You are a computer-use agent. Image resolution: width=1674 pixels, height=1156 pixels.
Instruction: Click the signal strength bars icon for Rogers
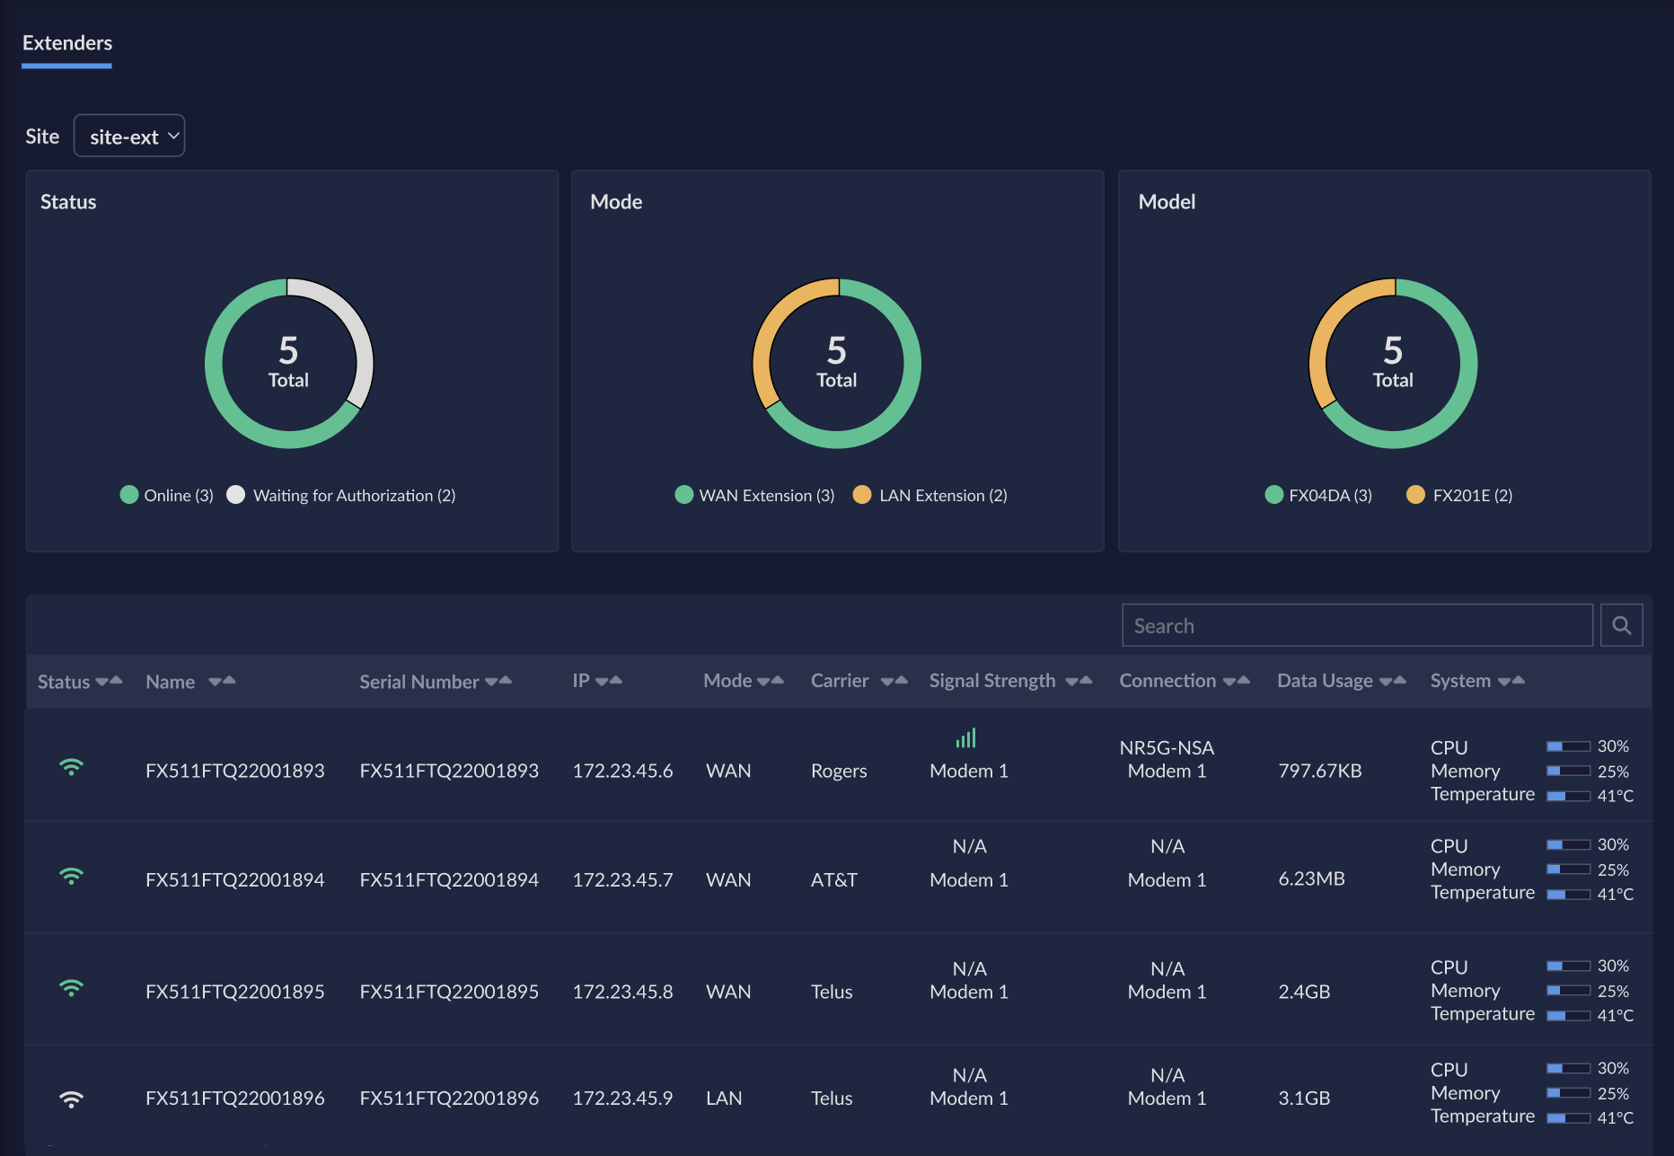966,738
